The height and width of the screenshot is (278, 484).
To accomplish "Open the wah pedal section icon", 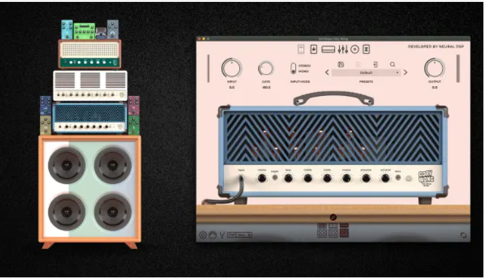I will pos(301,49).
